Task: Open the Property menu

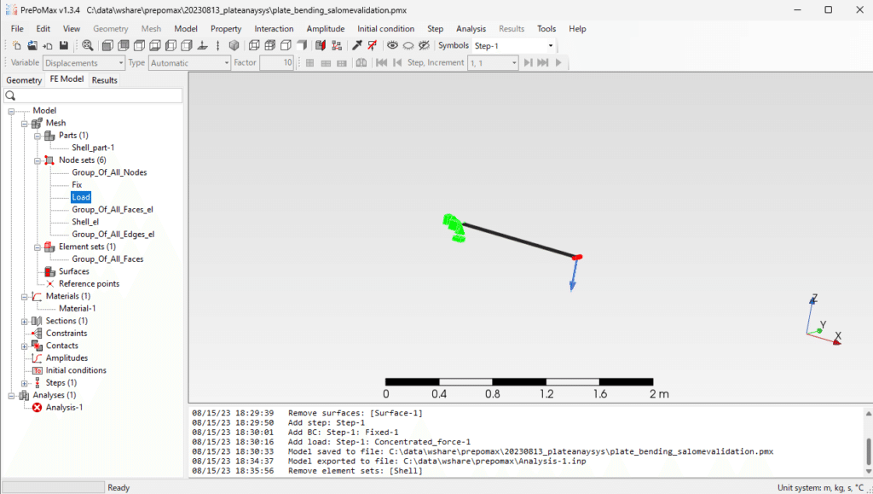Action: 226,29
